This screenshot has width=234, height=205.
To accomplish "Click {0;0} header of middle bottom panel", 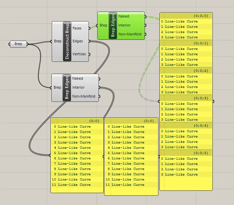I will click(131, 121).
